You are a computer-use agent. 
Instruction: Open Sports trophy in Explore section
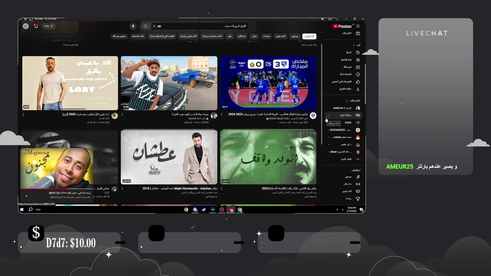coord(358,199)
